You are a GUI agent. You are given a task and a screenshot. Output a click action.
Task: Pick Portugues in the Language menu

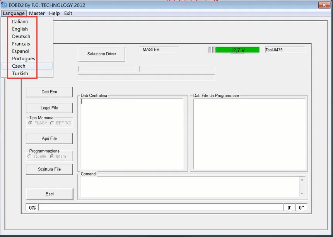pos(27,58)
